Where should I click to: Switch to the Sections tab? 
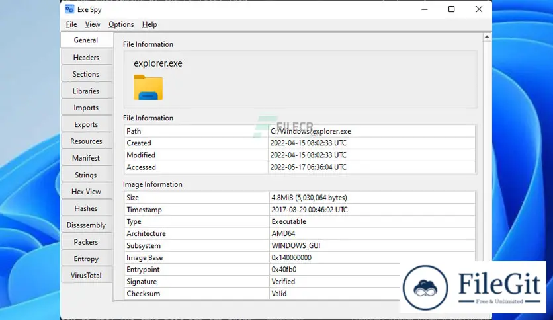coord(87,74)
